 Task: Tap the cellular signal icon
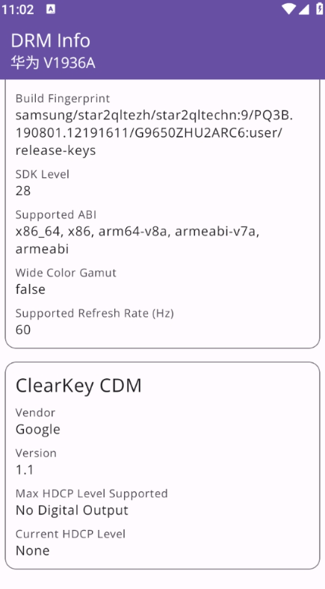click(304, 9)
